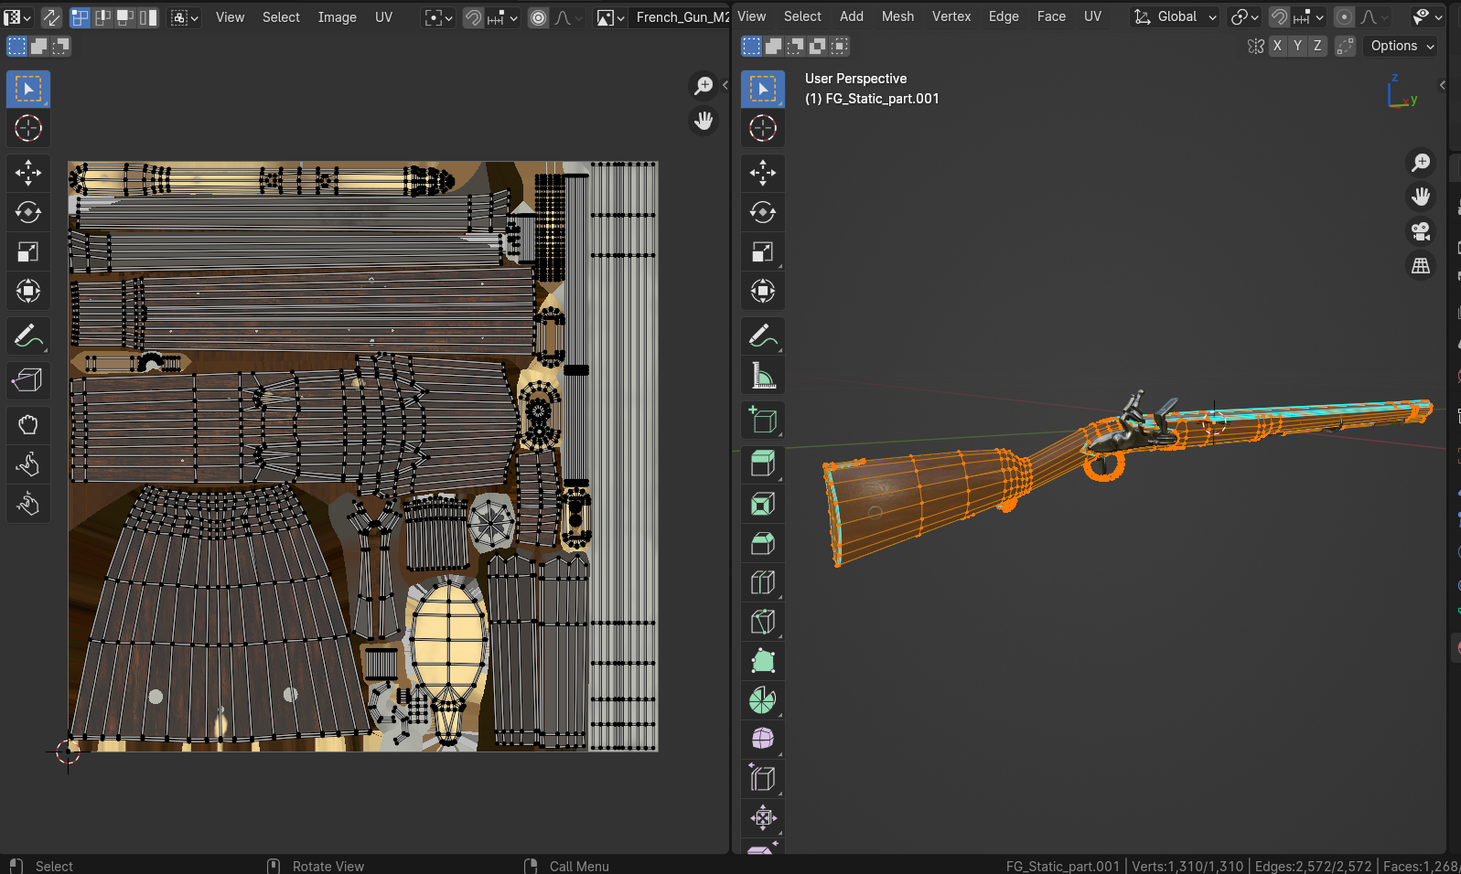Pick the Loop Cut tool
Image resolution: width=1461 pixels, height=874 pixels.
point(762,582)
